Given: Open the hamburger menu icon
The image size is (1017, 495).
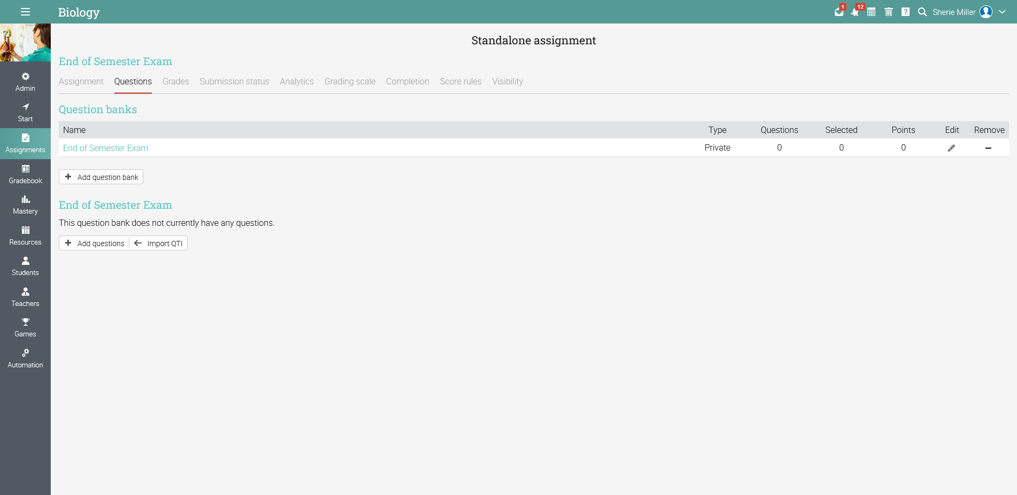Looking at the screenshot, I should 25,12.
